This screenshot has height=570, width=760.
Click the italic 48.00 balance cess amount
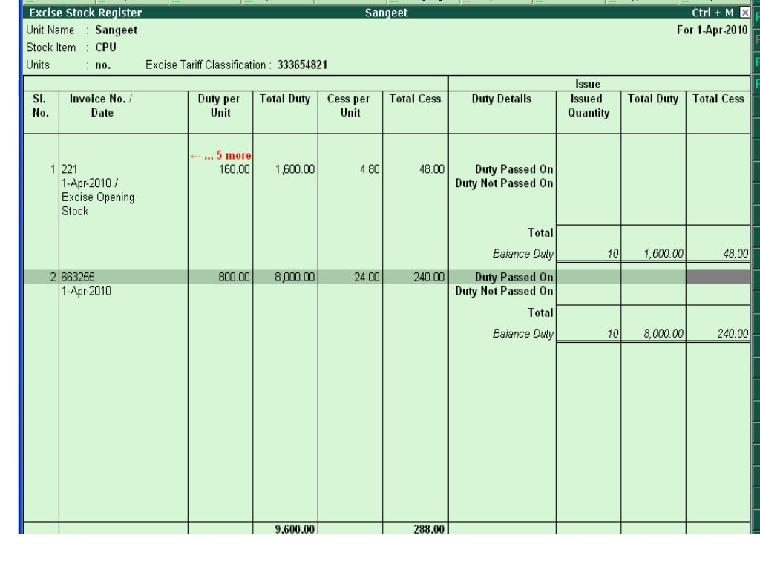[x=736, y=254]
